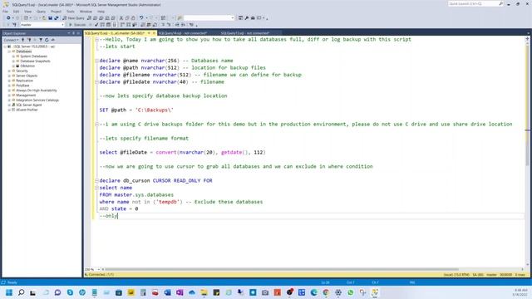This screenshot has width=532, height=299.
Task: Click the 'FROM master.sys.databases' line
Action: coord(136,194)
